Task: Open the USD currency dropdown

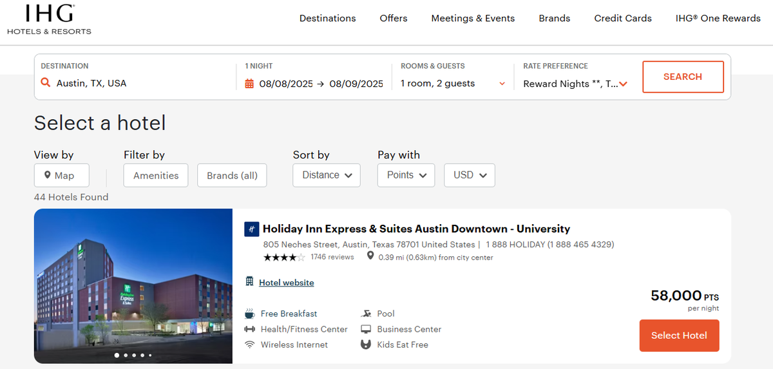Action: point(469,175)
